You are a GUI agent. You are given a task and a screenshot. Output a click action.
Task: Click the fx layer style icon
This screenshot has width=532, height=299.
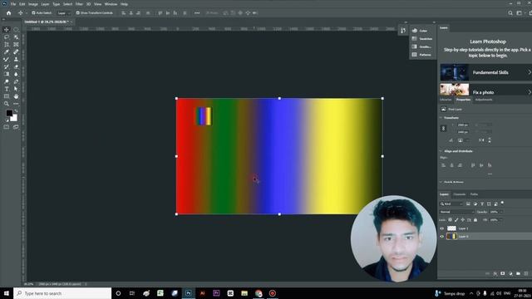(495, 273)
